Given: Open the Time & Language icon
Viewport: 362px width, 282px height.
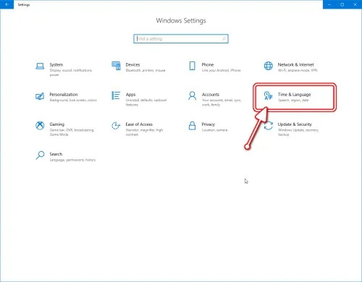Looking at the screenshot, I should [268, 95].
